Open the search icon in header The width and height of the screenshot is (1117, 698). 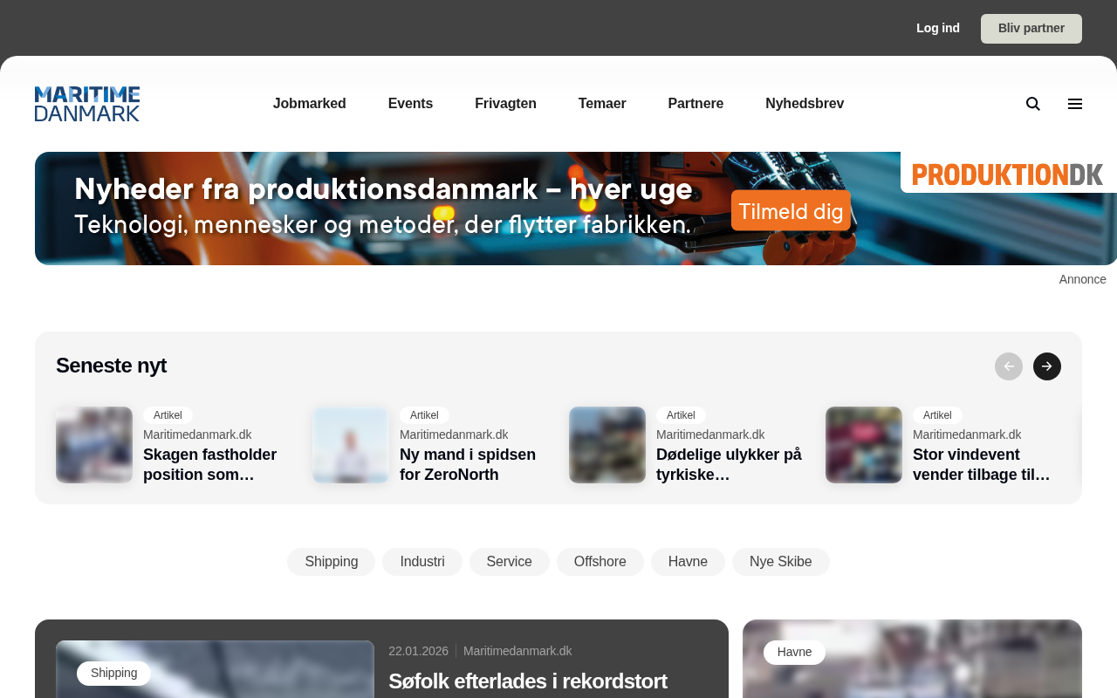coord(1033,104)
